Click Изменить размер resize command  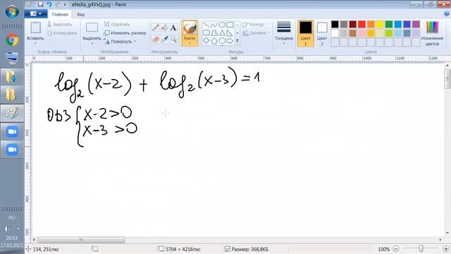[125, 33]
